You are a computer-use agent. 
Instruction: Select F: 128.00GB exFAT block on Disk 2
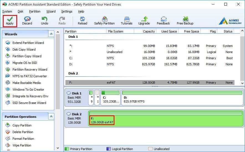[166, 118]
